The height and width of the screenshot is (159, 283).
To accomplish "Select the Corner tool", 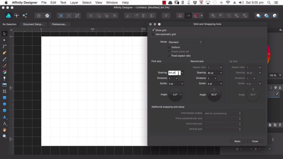I will (5, 47).
